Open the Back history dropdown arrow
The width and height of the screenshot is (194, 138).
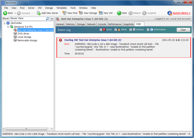(x=15, y=13)
